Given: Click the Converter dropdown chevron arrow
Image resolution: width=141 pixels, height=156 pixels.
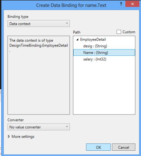Looking at the screenshot, I should point(67,126).
